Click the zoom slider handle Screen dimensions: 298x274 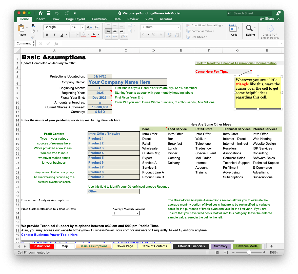[249, 252]
